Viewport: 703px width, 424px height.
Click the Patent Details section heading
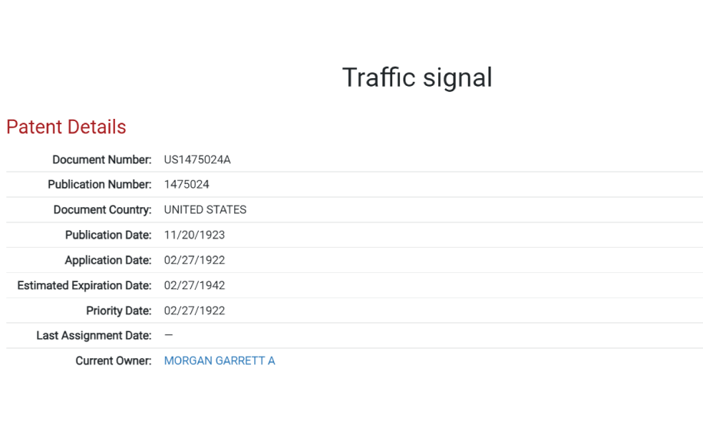[66, 127]
